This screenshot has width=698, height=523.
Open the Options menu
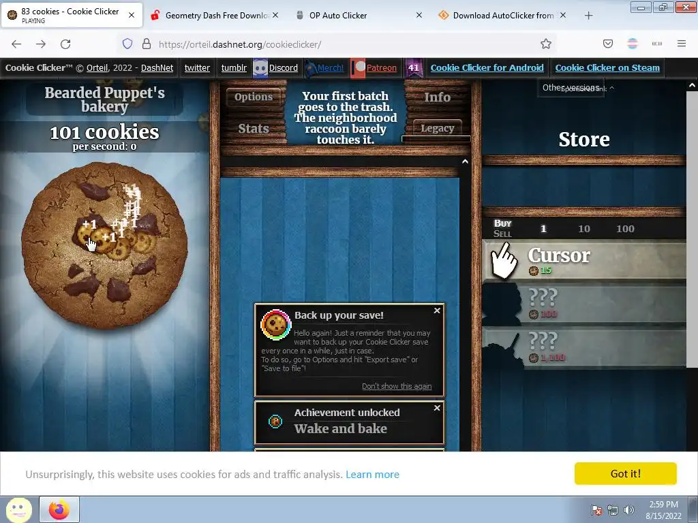254,97
